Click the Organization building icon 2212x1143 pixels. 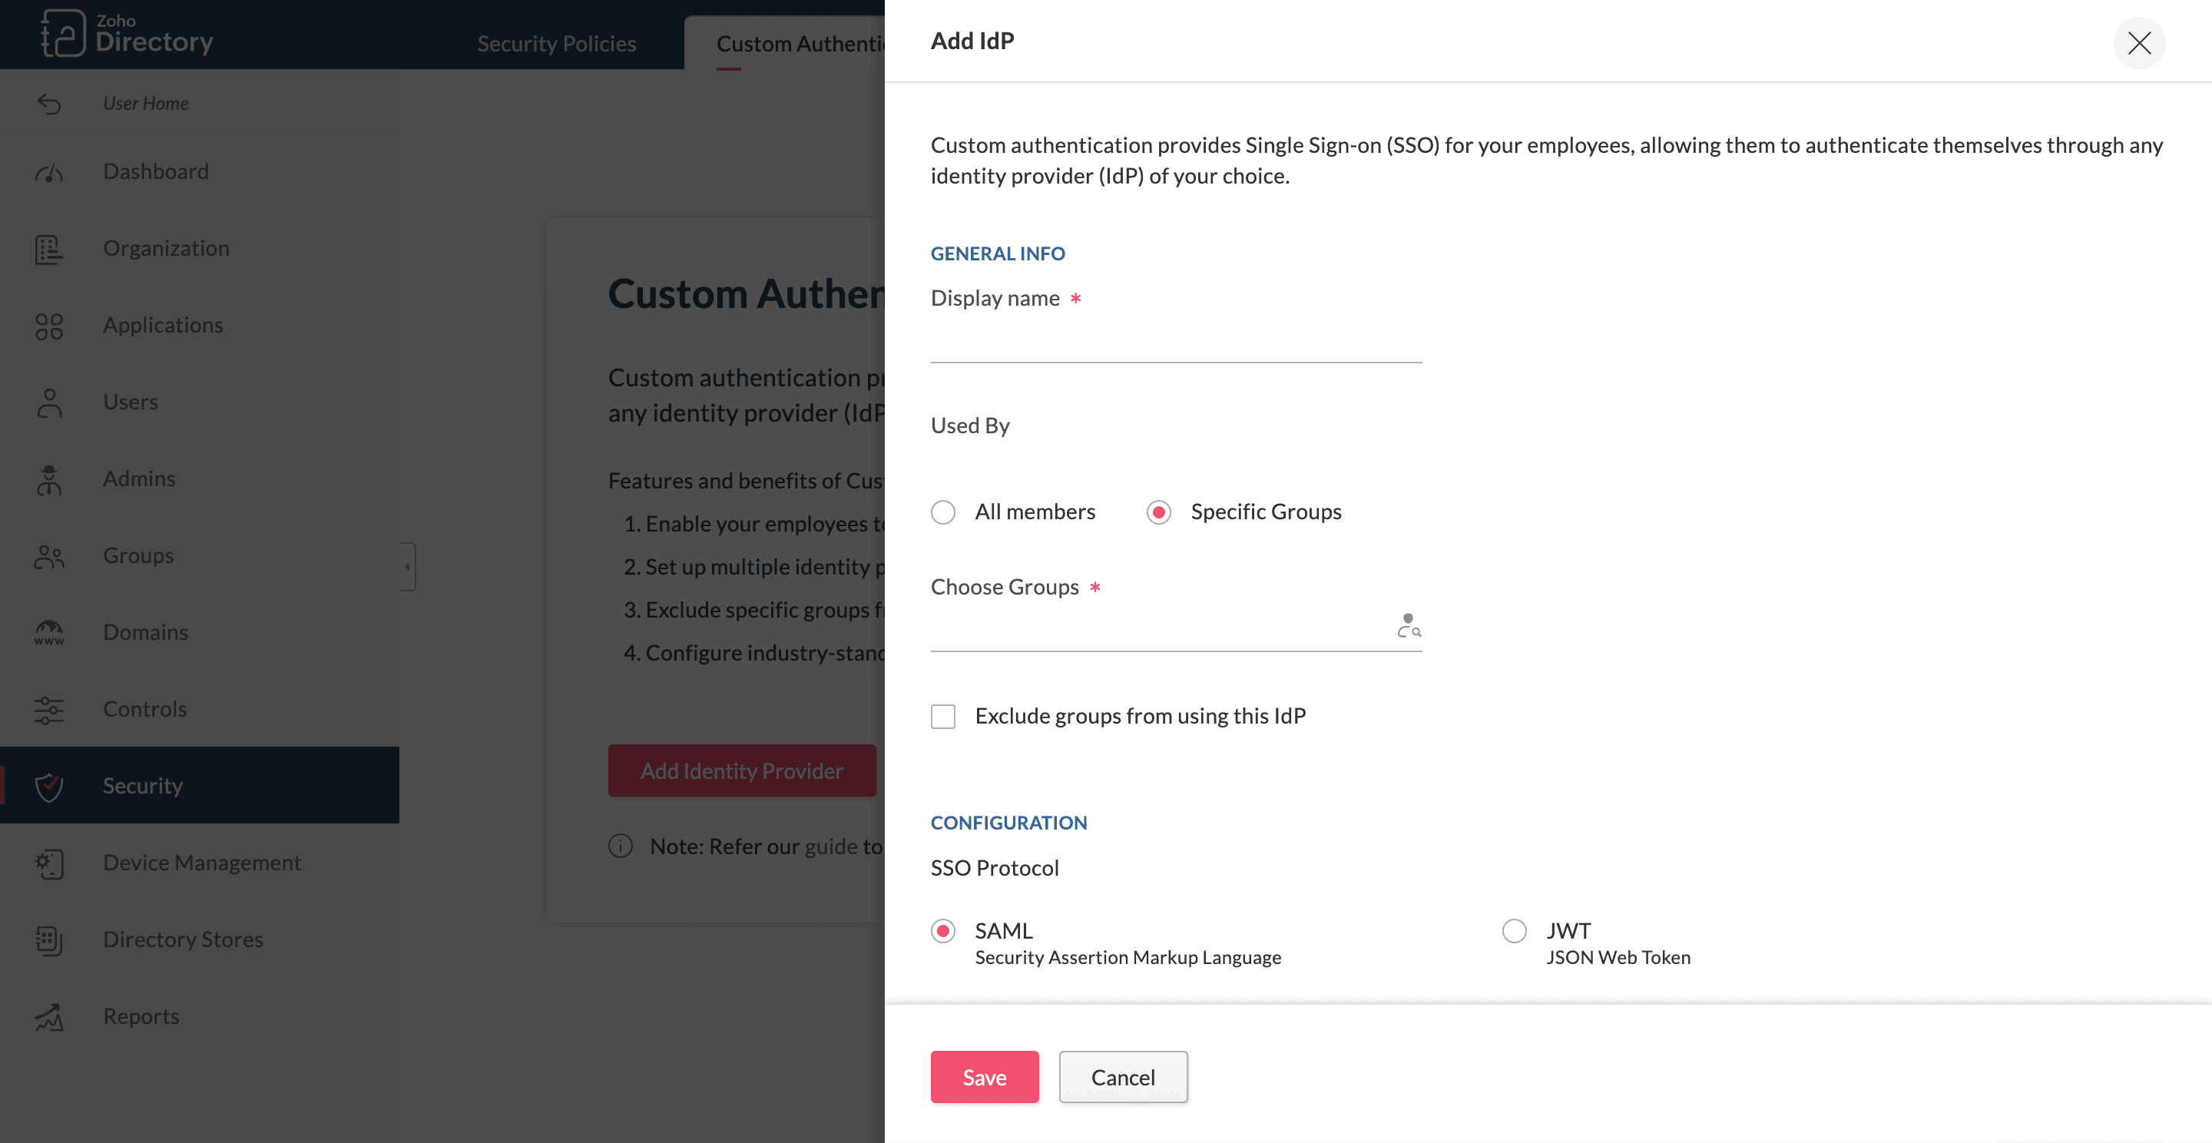coord(49,249)
